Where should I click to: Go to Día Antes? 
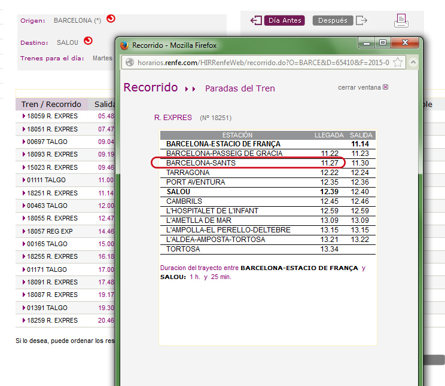click(284, 20)
